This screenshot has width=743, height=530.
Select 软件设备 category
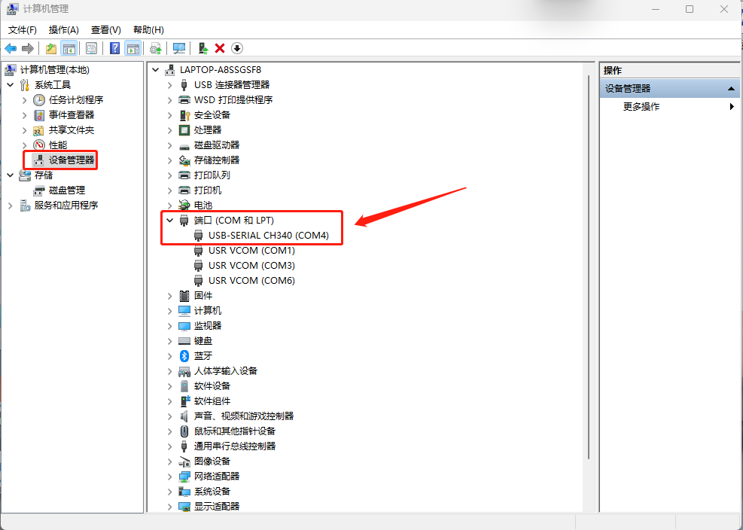coord(212,386)
